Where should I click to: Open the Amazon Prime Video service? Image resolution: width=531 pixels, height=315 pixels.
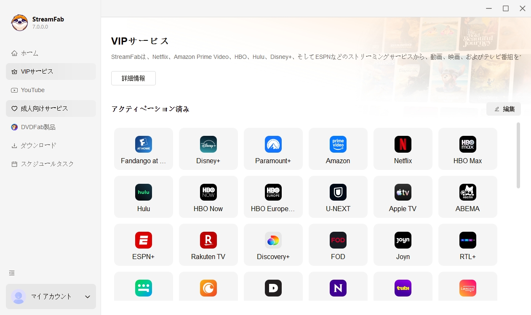(338, 149)
